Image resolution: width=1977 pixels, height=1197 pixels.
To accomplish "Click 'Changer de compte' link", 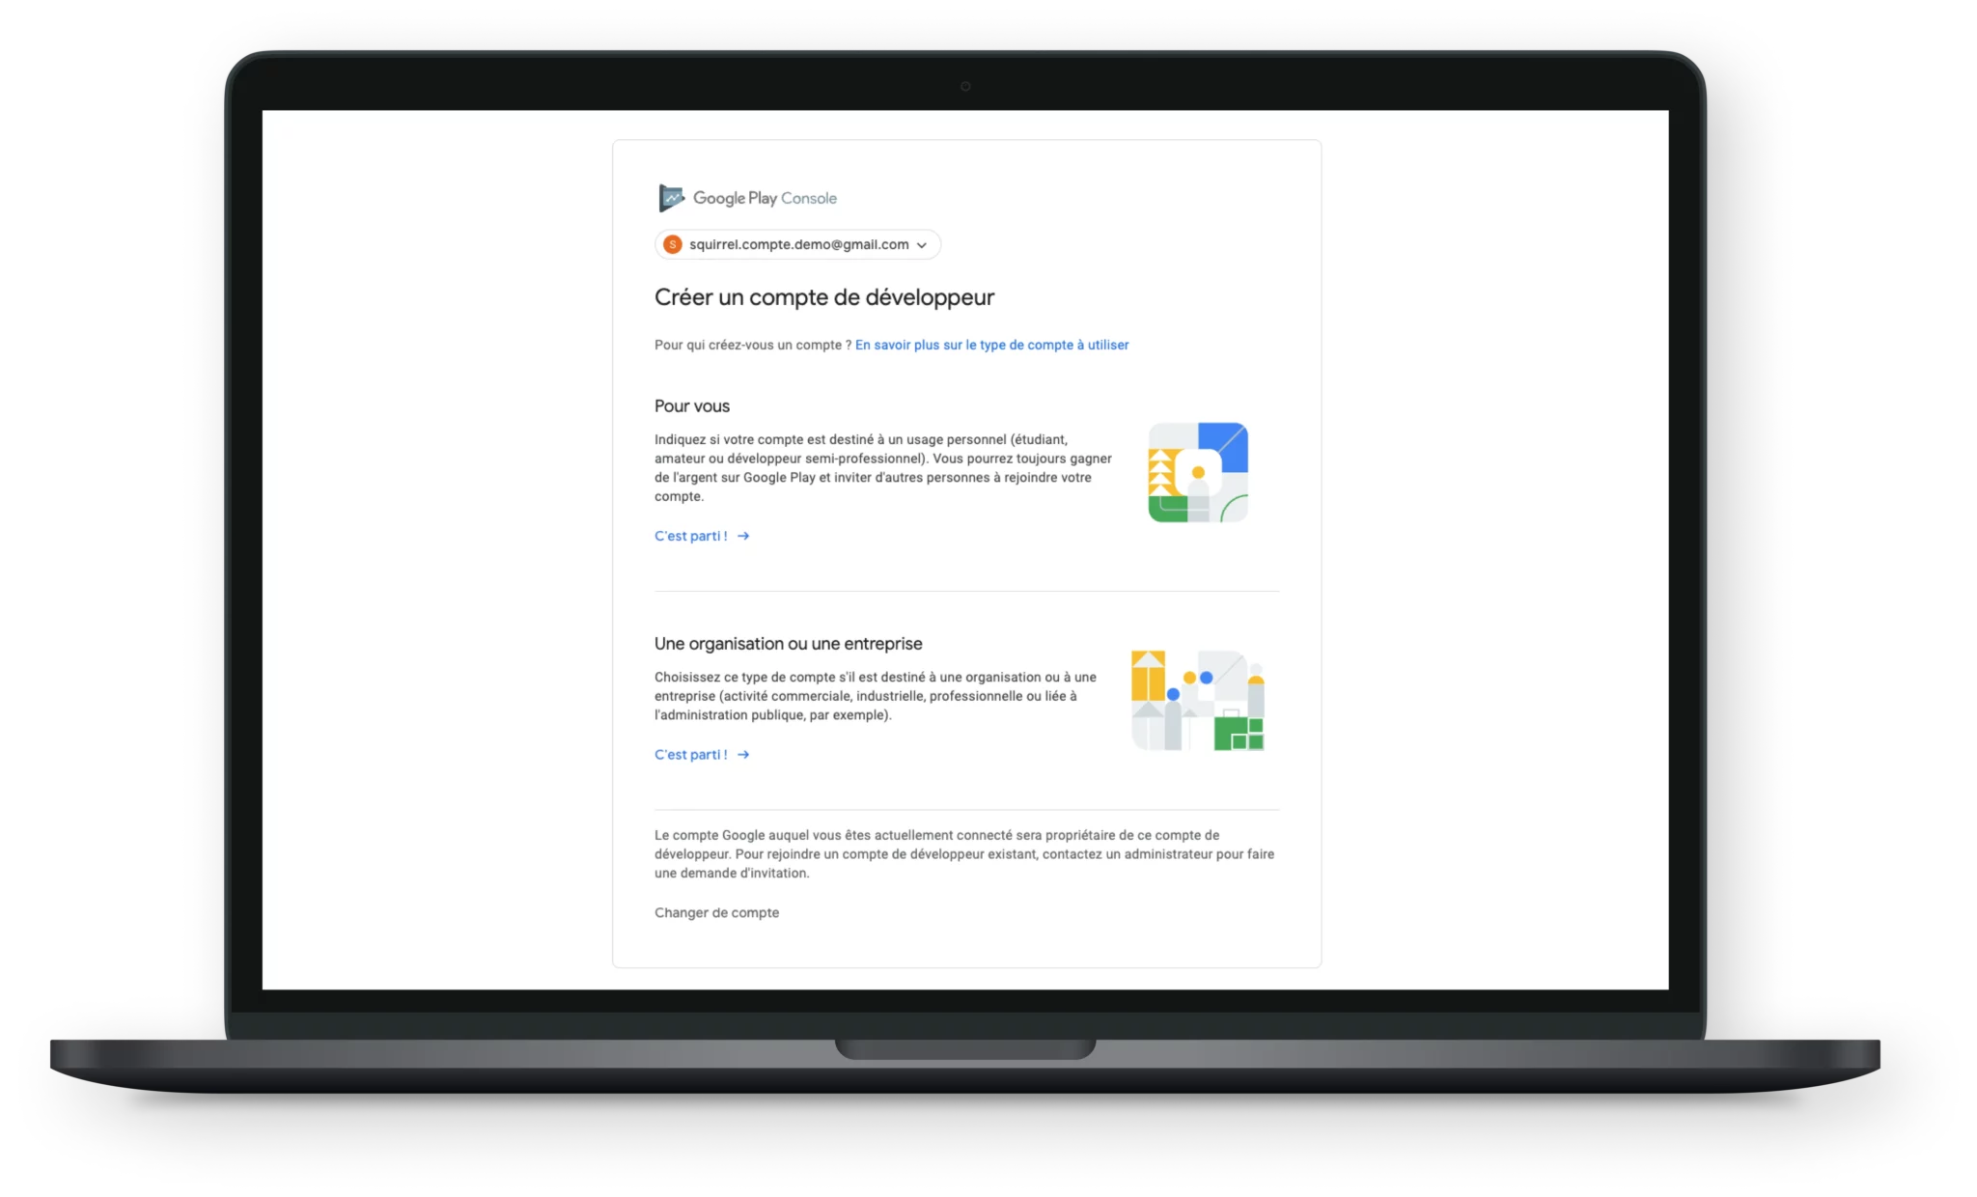I will coord(714,912).
